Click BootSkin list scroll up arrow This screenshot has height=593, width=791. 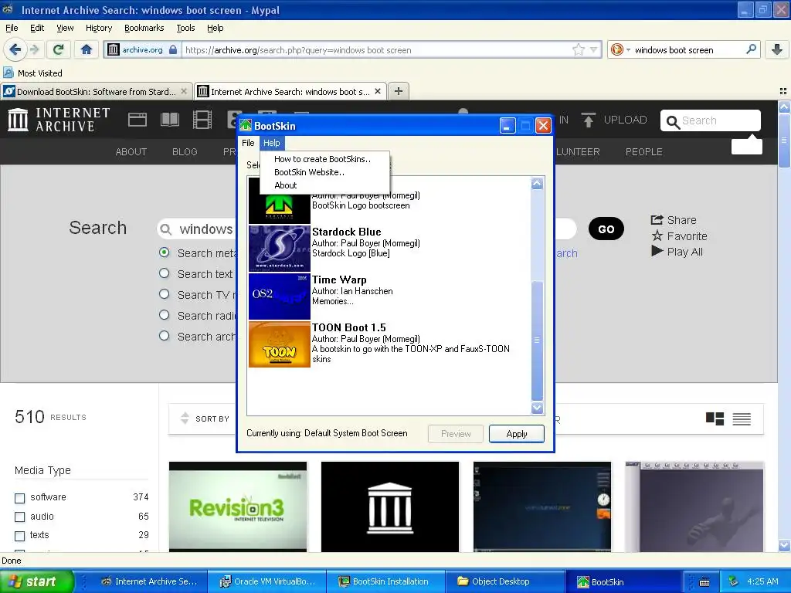click(538, 184)
